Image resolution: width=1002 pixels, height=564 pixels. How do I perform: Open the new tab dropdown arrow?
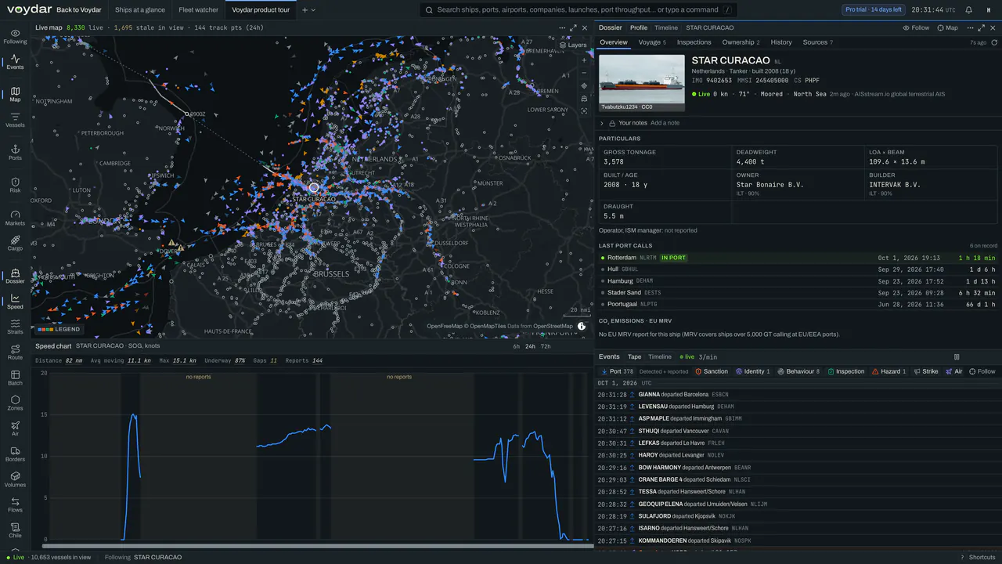[x=314, y=10]
